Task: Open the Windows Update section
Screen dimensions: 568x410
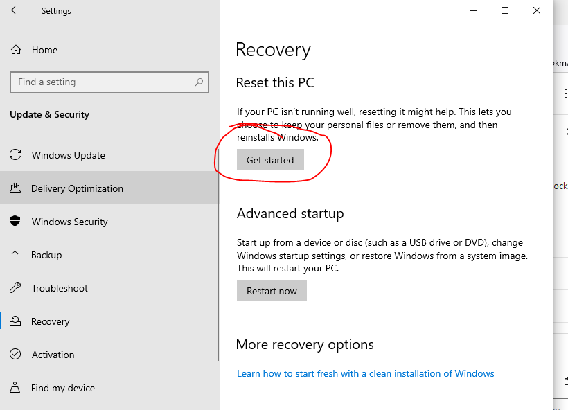Action: coord(69,155)
